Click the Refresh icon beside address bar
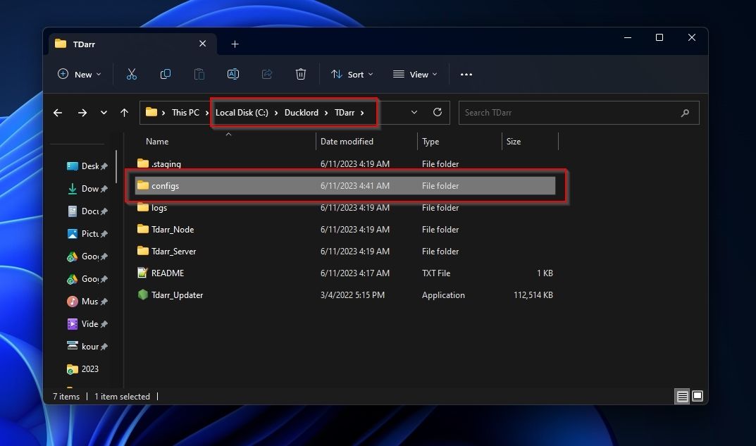The image size is (756, 446). pyautogui.click(x=438, y=112)
